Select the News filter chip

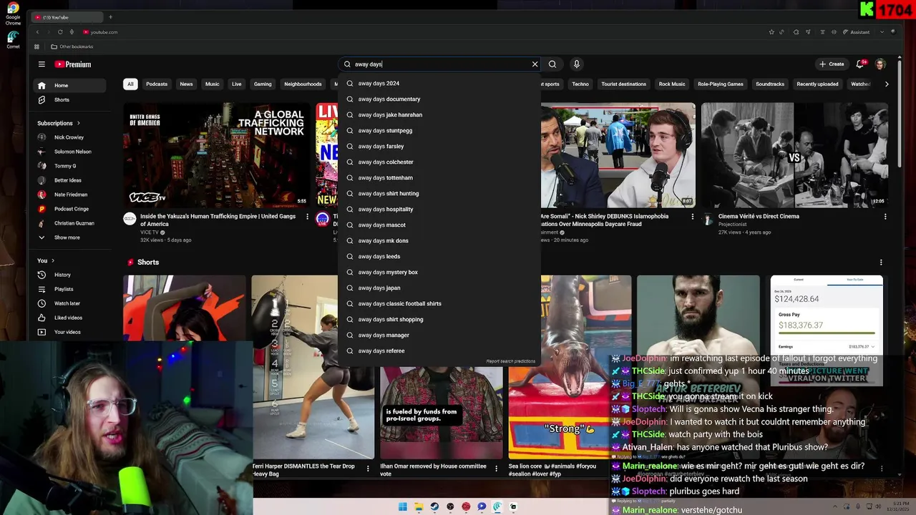186,84
